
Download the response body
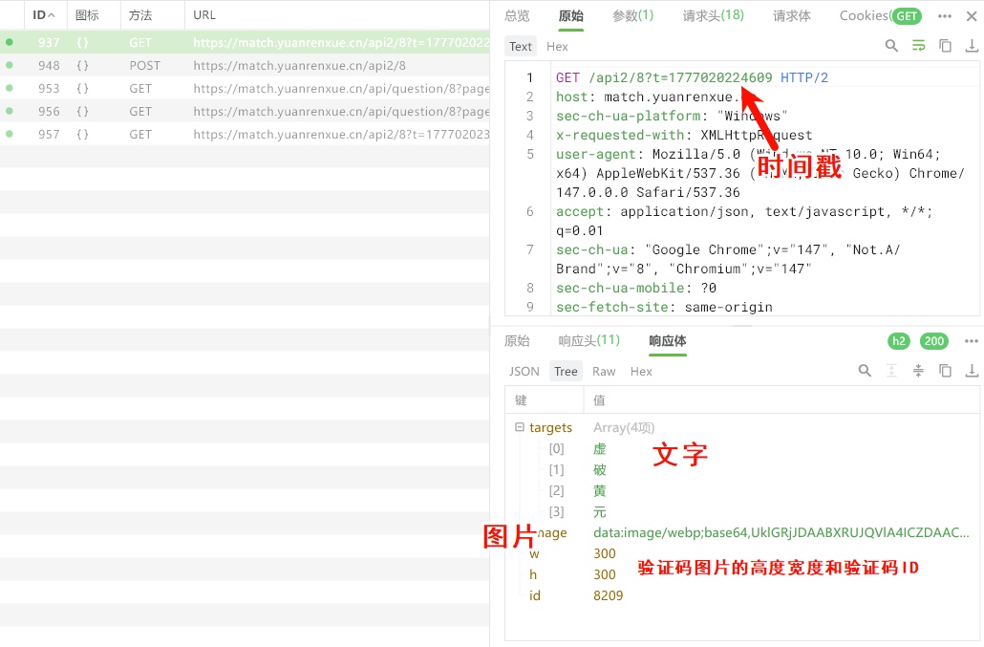click(x=972, y=371)
